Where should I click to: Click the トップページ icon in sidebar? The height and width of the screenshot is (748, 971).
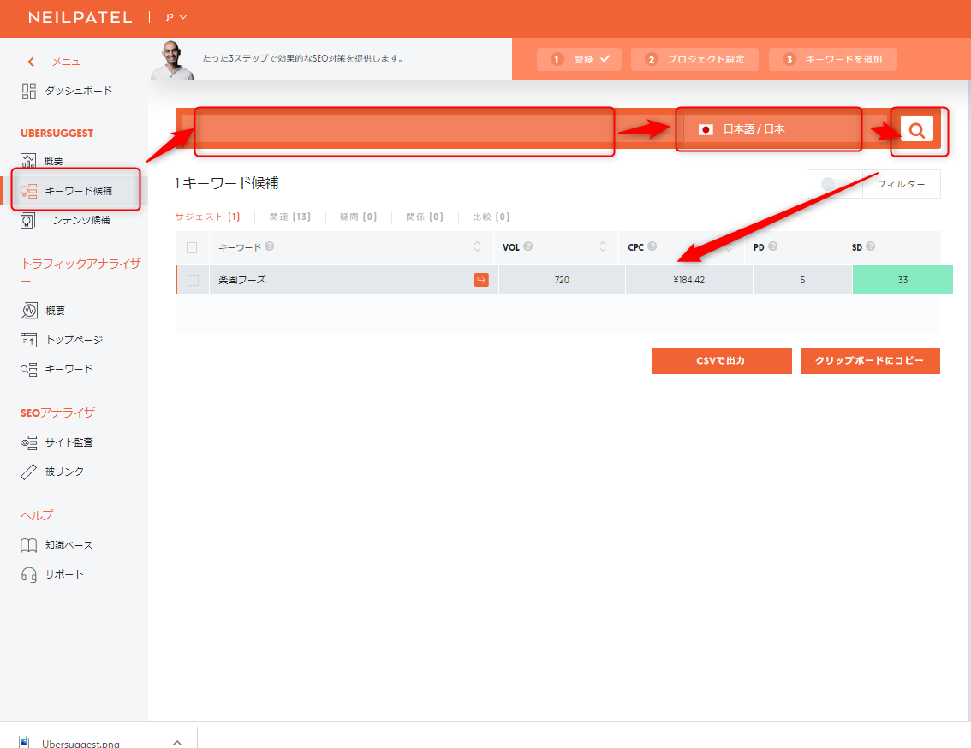pyautogui.click(x=28, y=340)
